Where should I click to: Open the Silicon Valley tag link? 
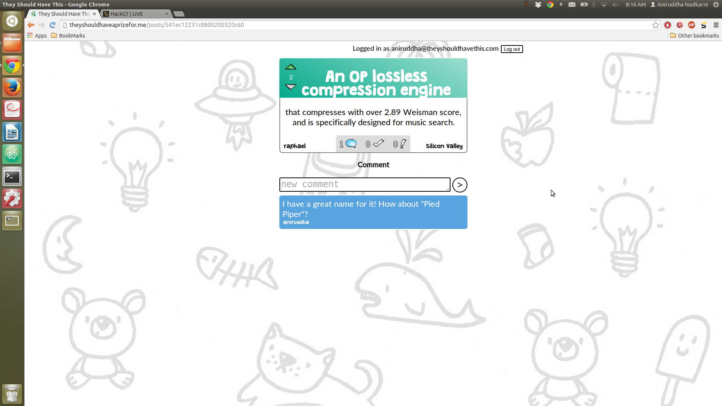click(x=444, y=146)
